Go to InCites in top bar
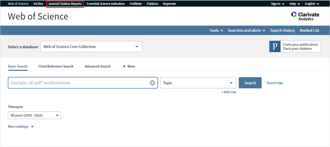Screen dimensions: 330x147 [38, 4]
